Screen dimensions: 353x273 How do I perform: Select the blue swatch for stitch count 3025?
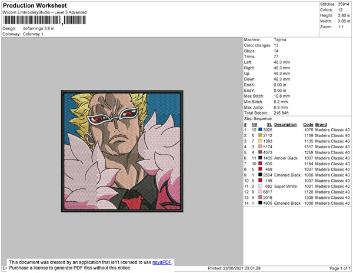(260, 129)
